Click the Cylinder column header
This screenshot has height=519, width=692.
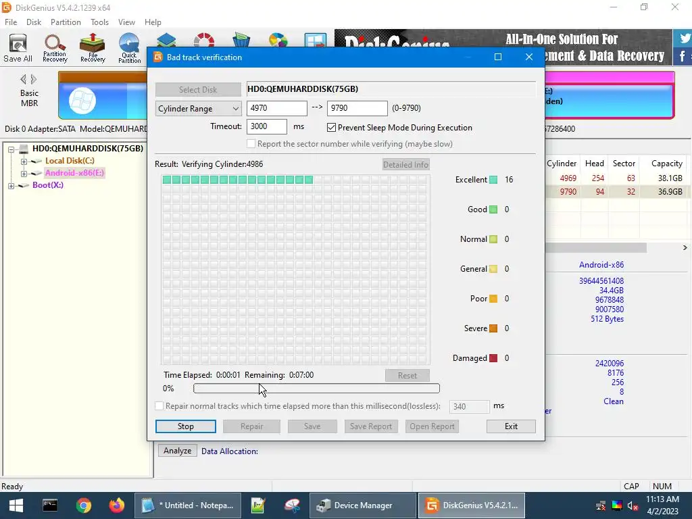562,164
